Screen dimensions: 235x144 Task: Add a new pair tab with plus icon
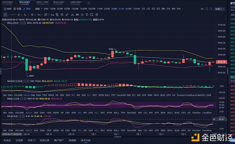[x=89, y=3]
